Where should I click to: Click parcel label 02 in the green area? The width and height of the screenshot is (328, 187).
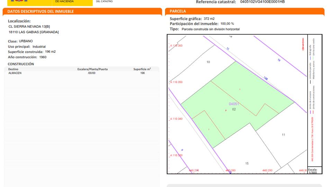pos(234,109)
